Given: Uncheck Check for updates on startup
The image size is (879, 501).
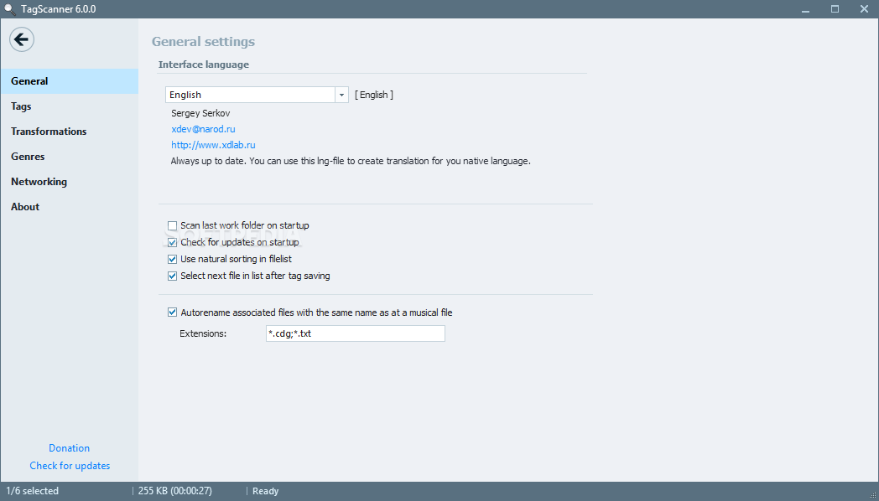Looking at the screenshot, I should pos(172,242).
